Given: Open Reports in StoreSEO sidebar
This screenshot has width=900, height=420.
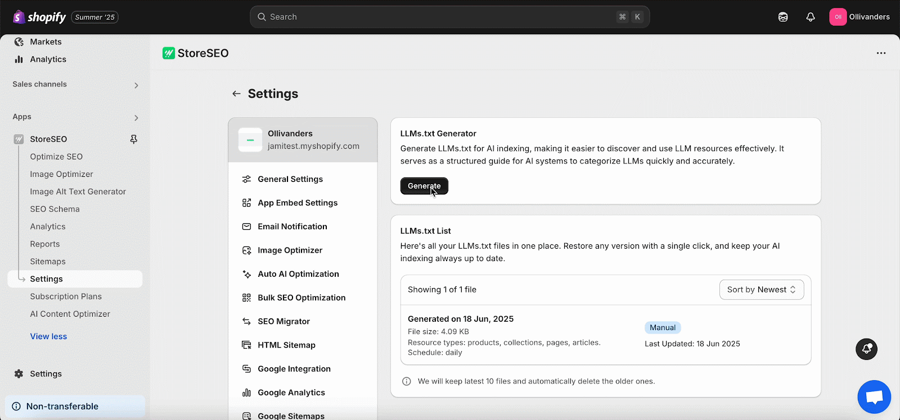Looking at the screenshot, I should tap(45, 244).
